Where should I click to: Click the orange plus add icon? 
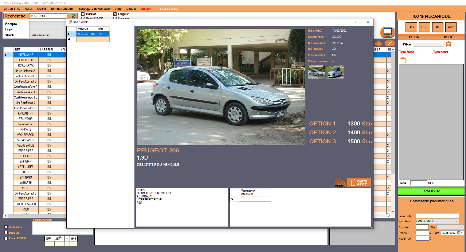click(x=379, y=43)
